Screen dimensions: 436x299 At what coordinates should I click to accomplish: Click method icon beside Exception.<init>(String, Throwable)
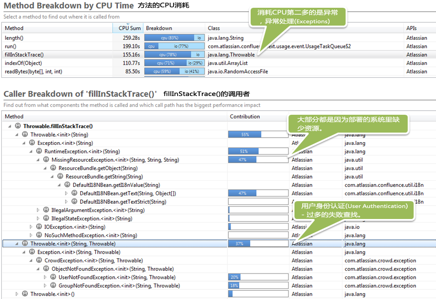(x=32, y=251)
